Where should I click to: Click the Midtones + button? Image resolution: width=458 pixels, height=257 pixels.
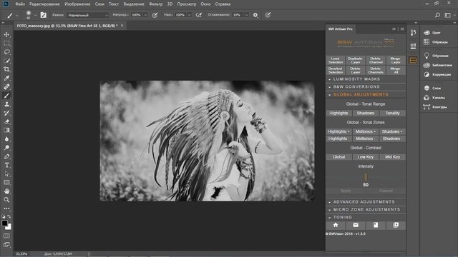[x=366, y=131]
